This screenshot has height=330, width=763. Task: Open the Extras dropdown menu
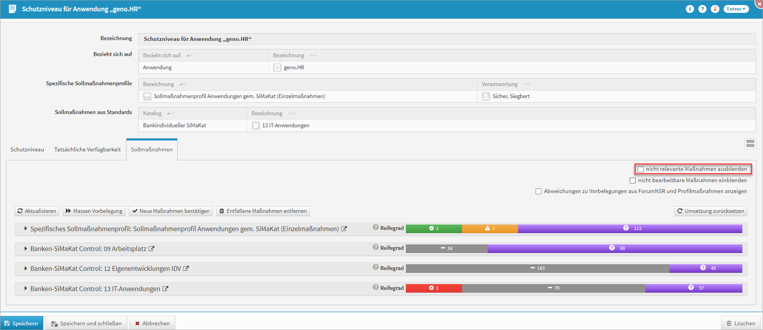(736, 9)
